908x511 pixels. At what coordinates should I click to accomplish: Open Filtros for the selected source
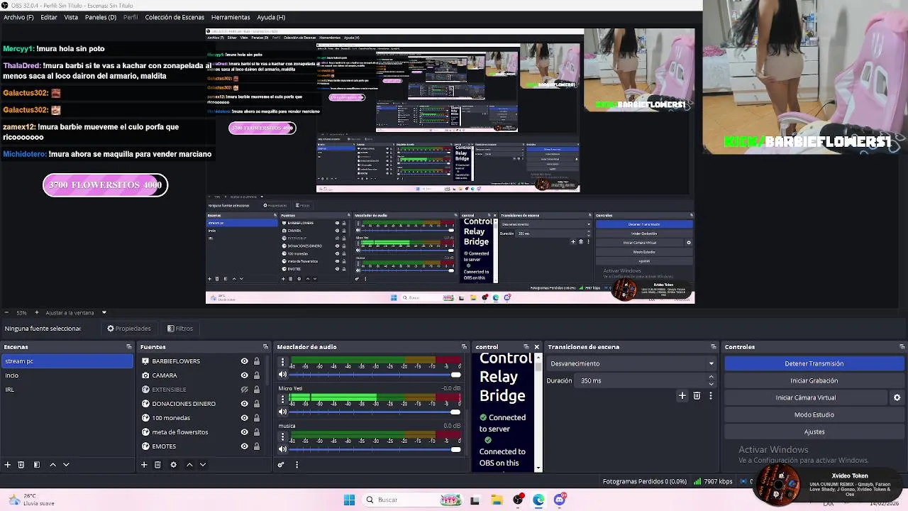coord(180,329)
